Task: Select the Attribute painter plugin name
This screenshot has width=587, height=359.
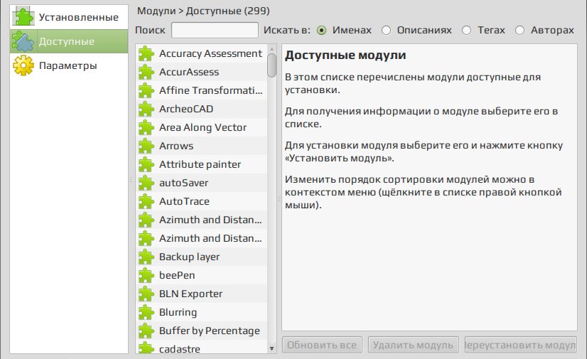Action: tap(200, 164)
